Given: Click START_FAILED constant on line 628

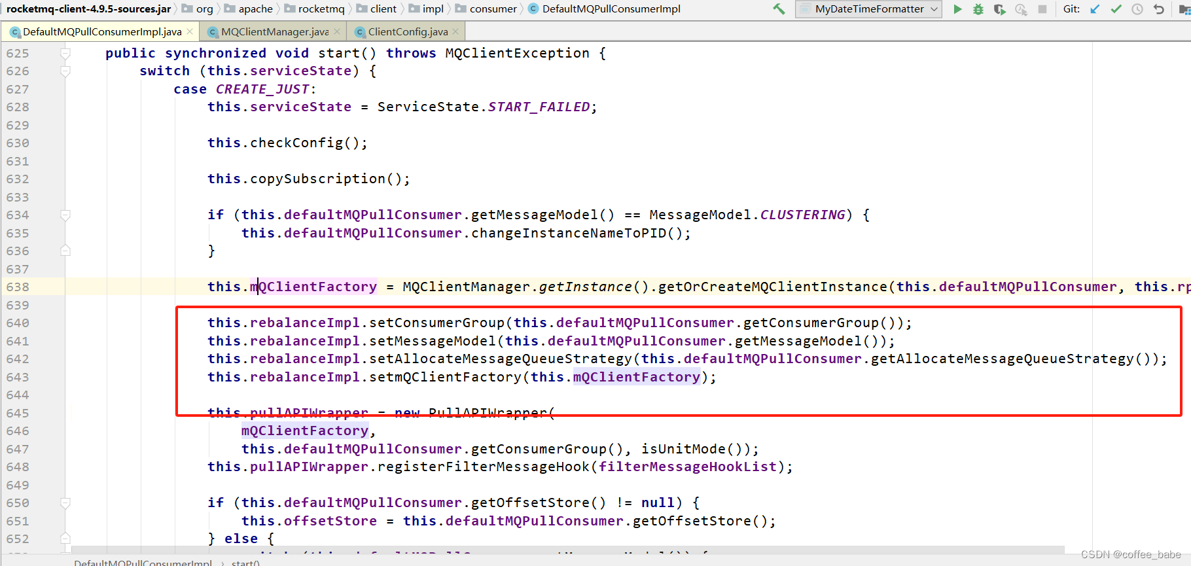Looking at the screenshot, I should click(x=539, y=107).
